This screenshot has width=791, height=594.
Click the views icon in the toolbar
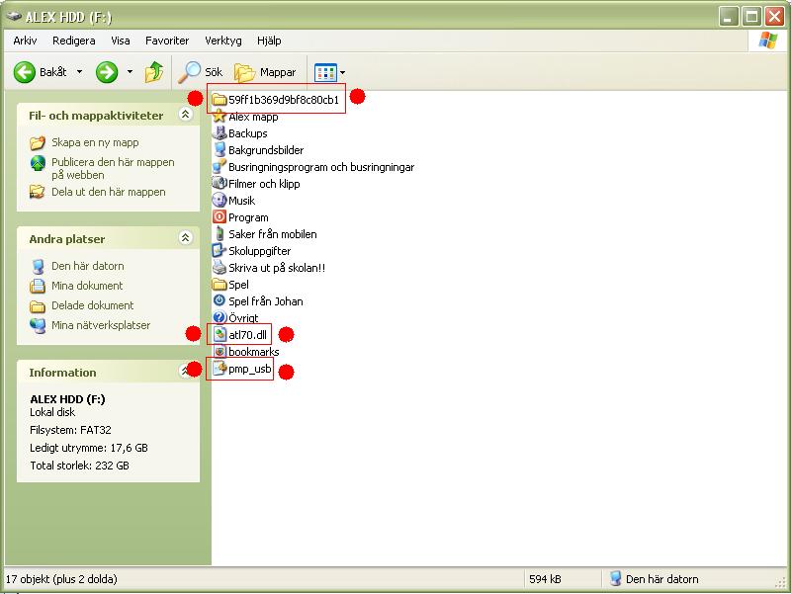[x=325, y=72]
